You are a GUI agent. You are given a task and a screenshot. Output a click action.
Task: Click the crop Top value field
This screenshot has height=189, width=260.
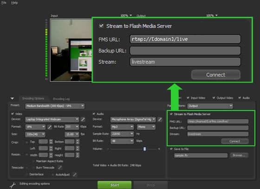coord(43,142)
